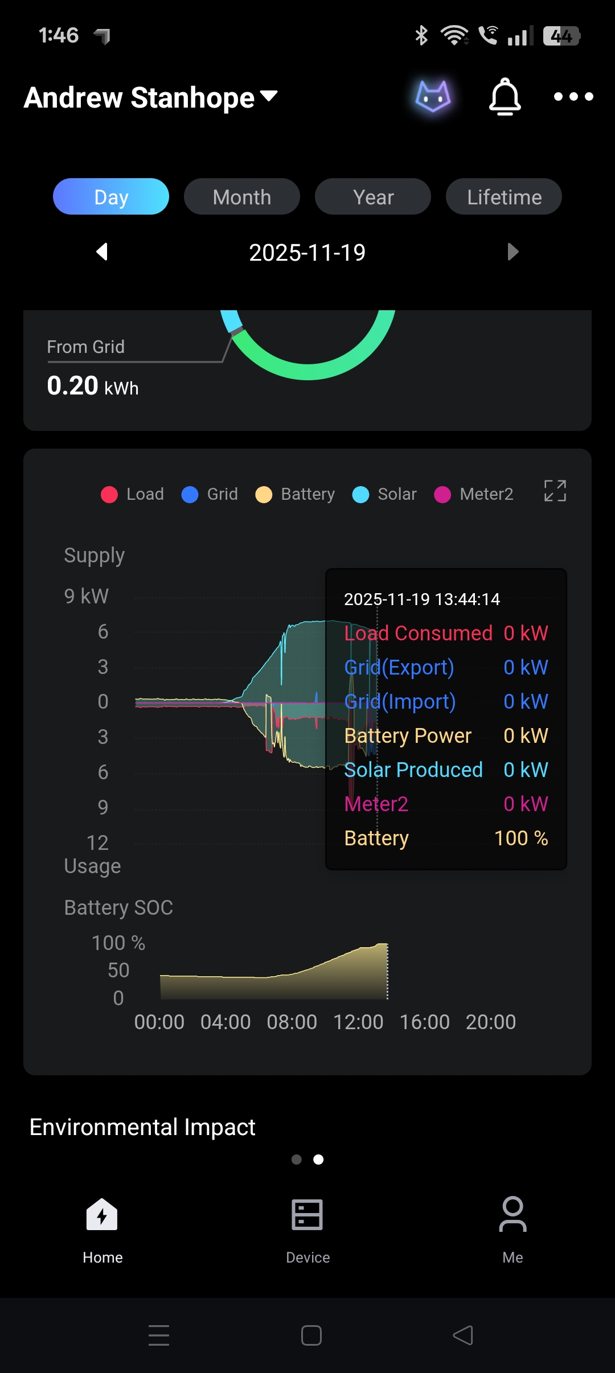The image size is (615, 1373).
Task: Toggle the Battery yellow legend swatch
Action: 264,495
